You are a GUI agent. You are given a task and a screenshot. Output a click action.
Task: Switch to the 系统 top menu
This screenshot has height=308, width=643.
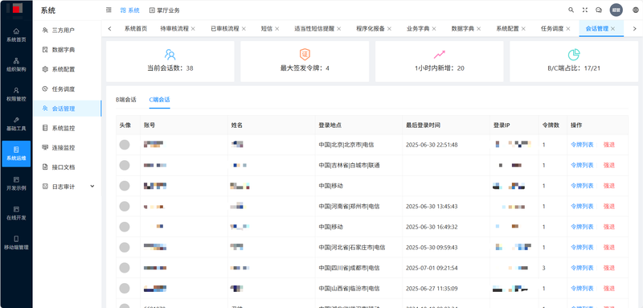pos(130,10)
